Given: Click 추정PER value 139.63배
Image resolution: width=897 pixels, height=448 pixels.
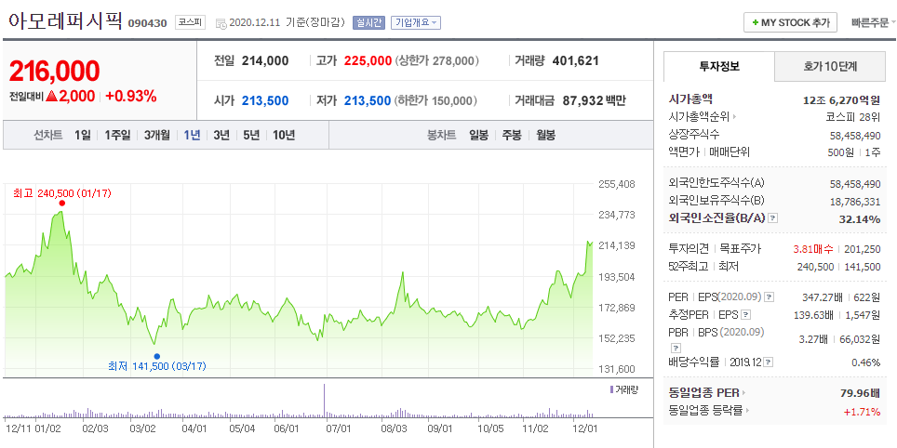Looking at the screenshot, I should [813, 315].
